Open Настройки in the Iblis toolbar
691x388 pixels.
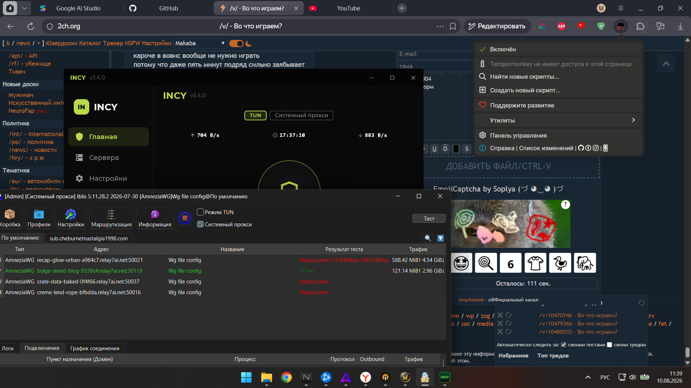click(x=71, y=218)
